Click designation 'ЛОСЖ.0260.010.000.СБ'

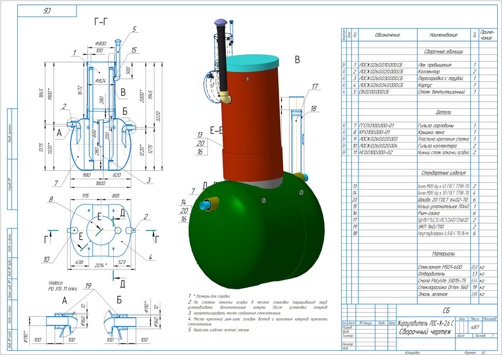[380, 65]
